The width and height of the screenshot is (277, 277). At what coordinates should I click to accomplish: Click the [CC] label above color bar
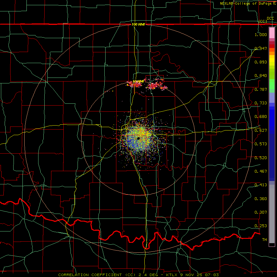[x=263, y=21]
